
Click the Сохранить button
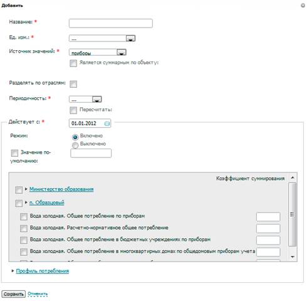point(14,294)
